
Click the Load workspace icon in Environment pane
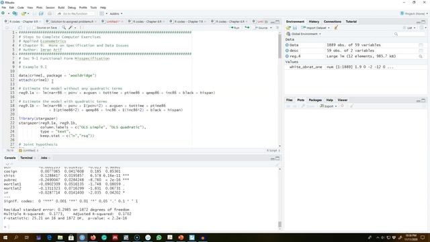click(288, 28)
